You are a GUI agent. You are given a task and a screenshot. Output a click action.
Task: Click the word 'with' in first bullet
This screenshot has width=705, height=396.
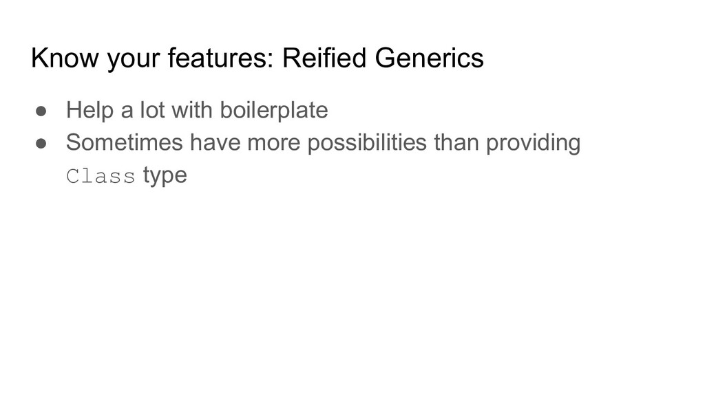click(x=192, y=111)
